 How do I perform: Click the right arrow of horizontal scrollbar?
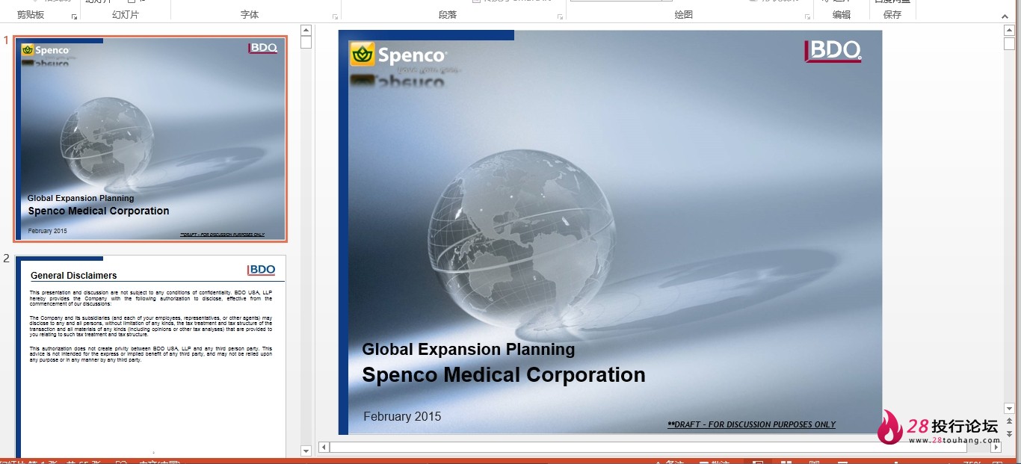click(x=996, y=447)
